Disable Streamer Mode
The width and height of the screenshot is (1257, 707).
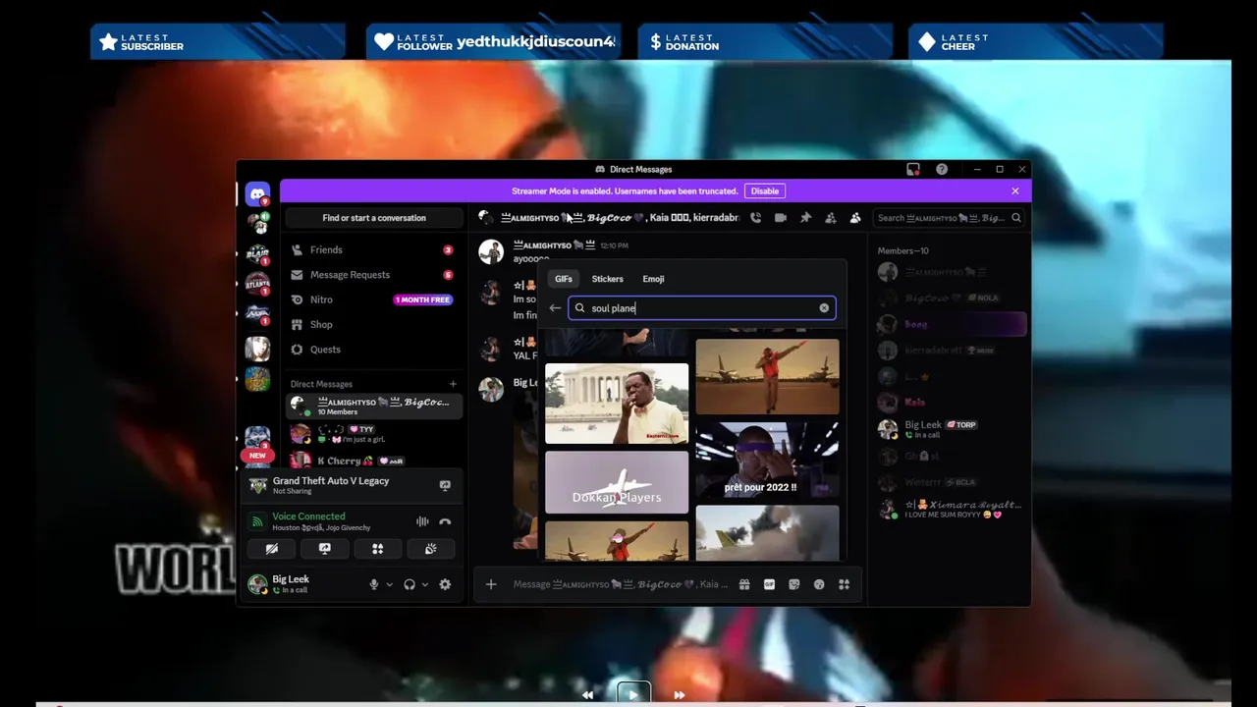(x=765, y=190)
